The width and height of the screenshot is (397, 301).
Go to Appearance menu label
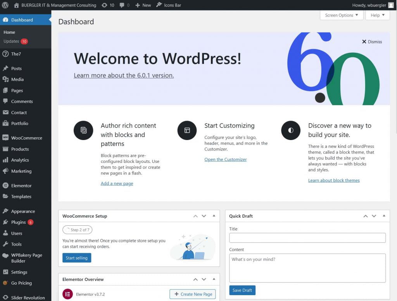[23, 211]
